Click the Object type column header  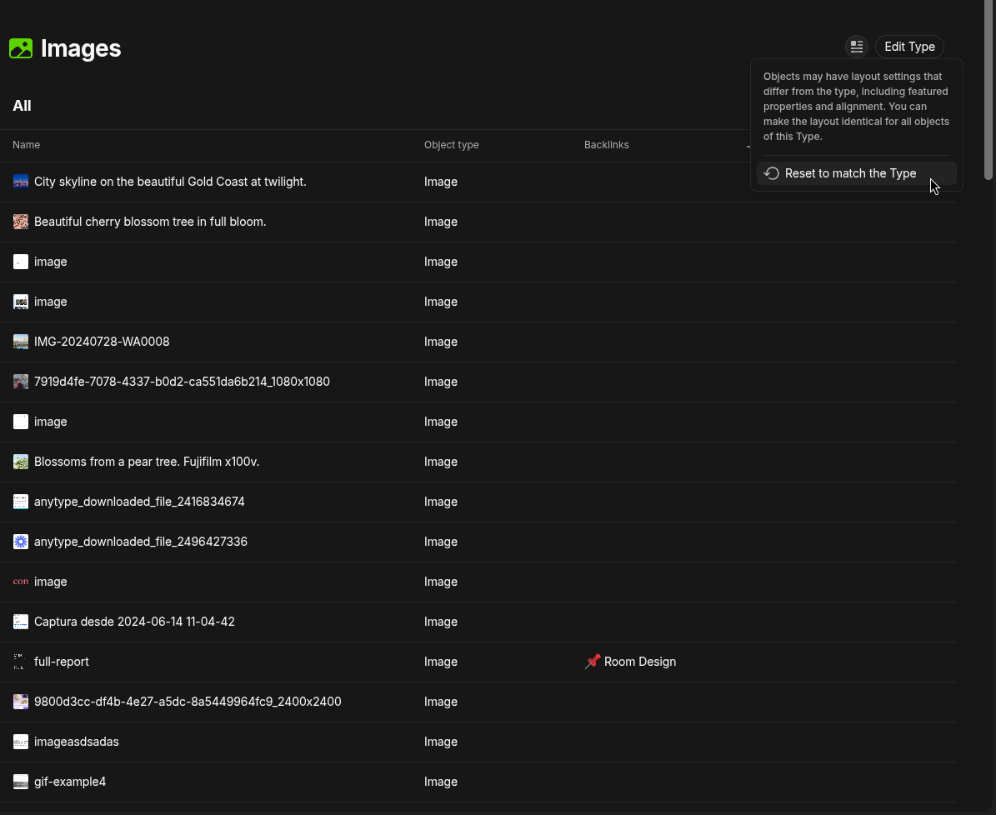451,145
